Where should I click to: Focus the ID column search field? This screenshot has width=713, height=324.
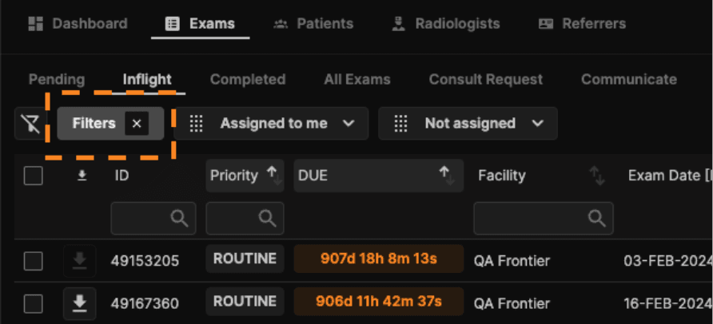tap(153, 219)
